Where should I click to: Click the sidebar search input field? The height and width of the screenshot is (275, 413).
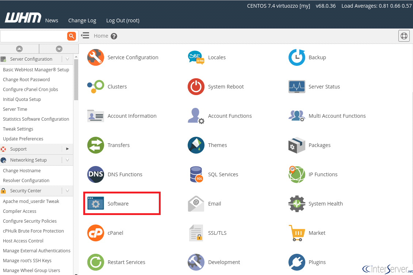34,36
